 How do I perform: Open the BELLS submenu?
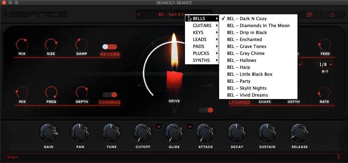coord(202,19)
